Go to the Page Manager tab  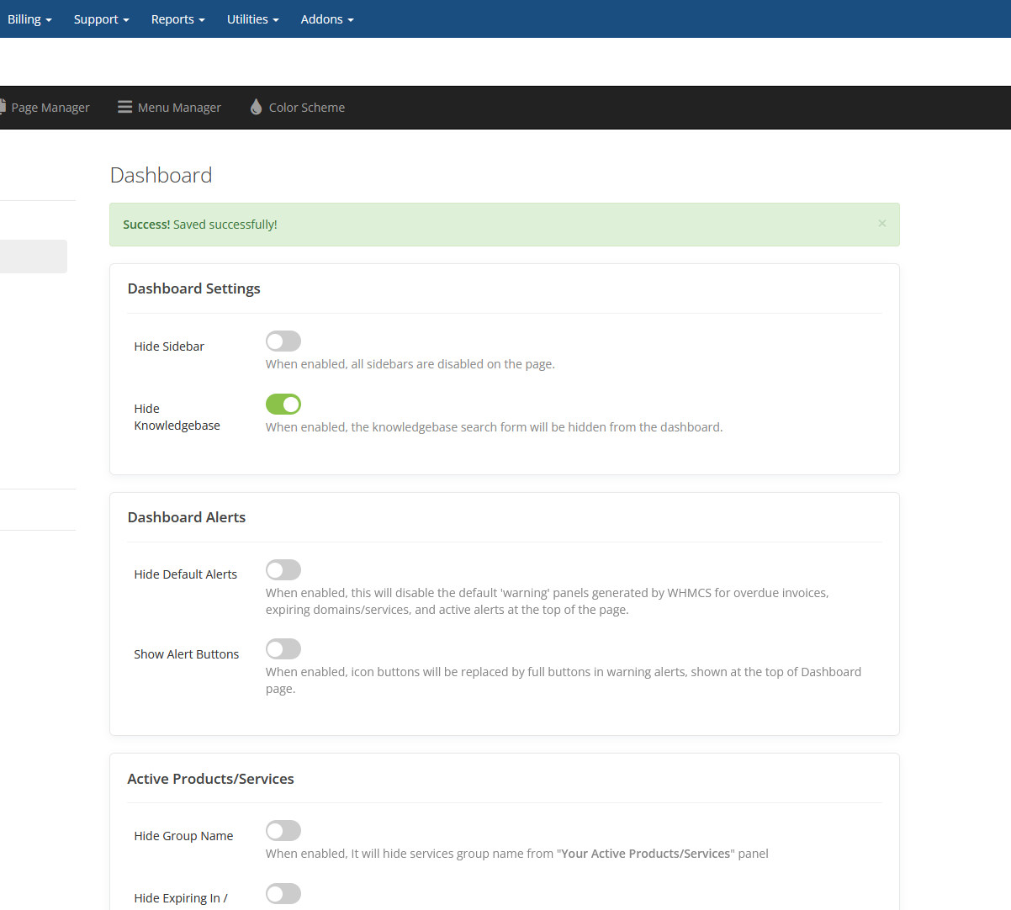click(x=50, y=108)
